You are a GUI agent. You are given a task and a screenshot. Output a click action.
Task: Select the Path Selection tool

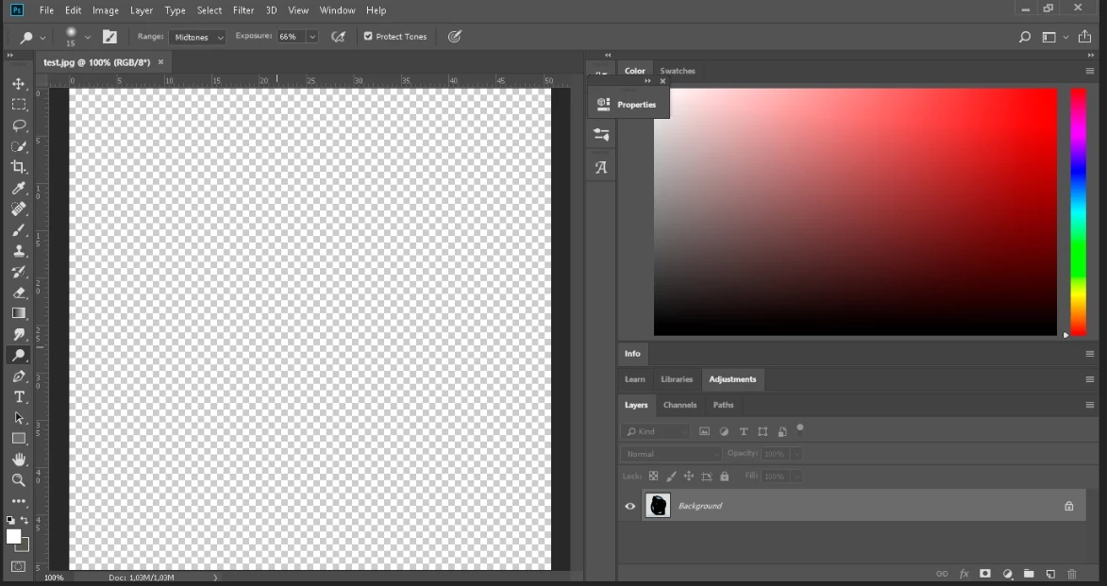[19, 418]
